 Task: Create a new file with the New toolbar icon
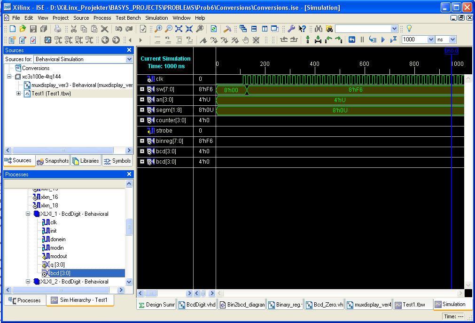12,29
